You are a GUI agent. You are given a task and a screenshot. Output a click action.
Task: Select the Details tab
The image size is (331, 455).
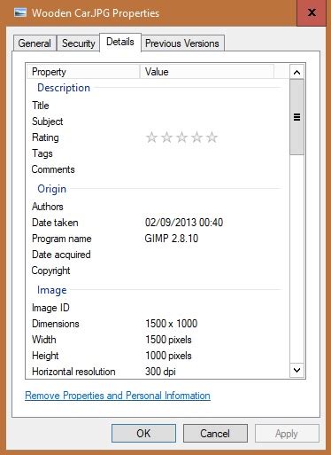(x=120, y=42)
